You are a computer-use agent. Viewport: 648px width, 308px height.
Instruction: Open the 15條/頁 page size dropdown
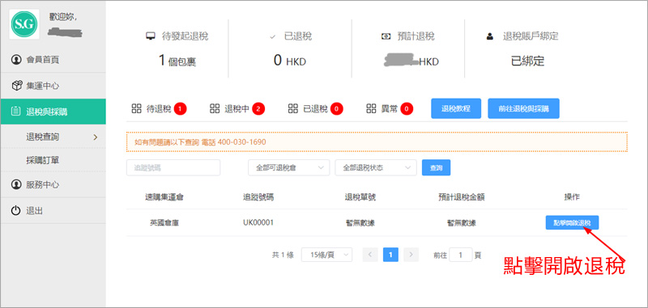[327, 255]
